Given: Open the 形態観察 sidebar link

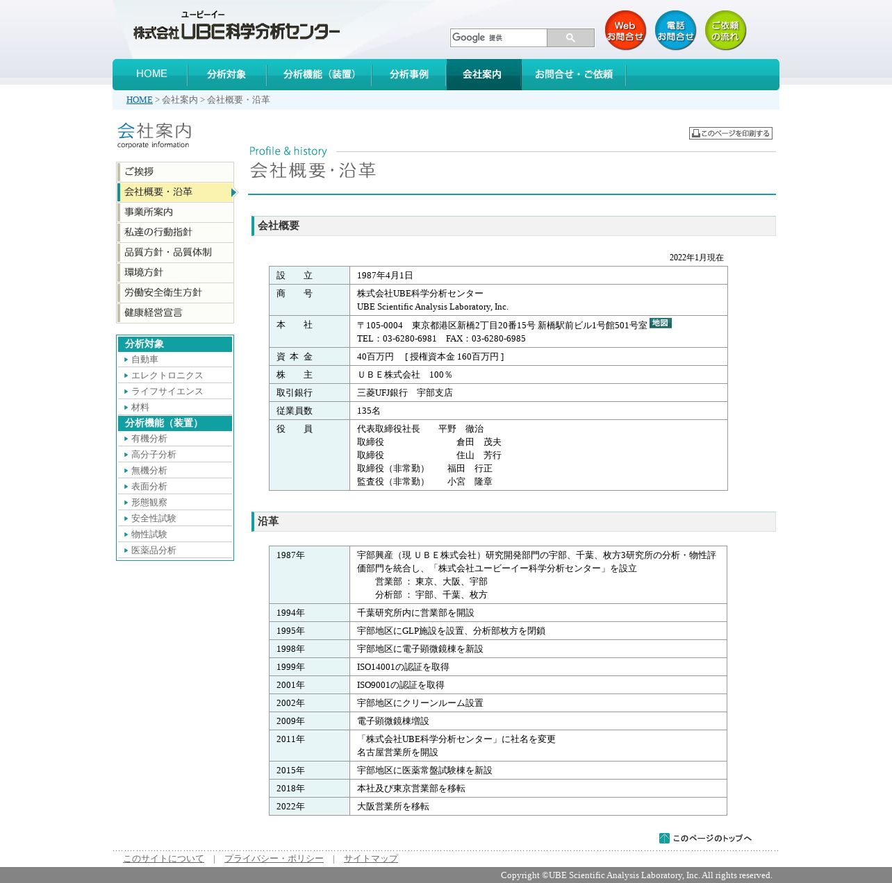Looking at the screenshot, I should click(x=149, y=503).
